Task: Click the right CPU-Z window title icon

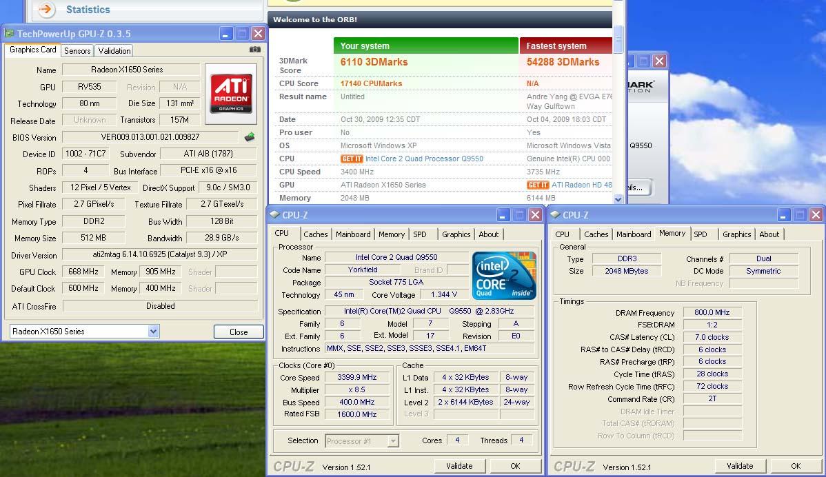Action: tap(555, 215)
